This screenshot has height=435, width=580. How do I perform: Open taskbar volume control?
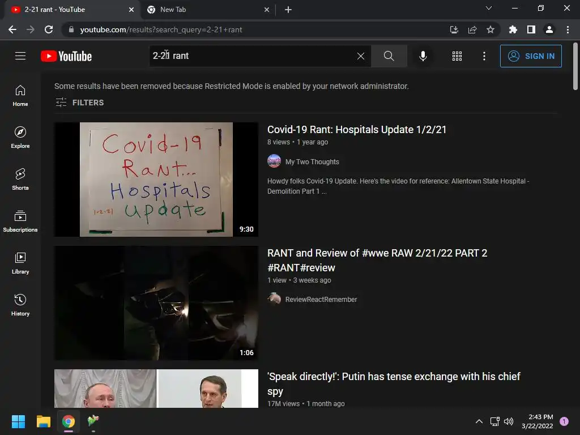(x=509, y=421)
